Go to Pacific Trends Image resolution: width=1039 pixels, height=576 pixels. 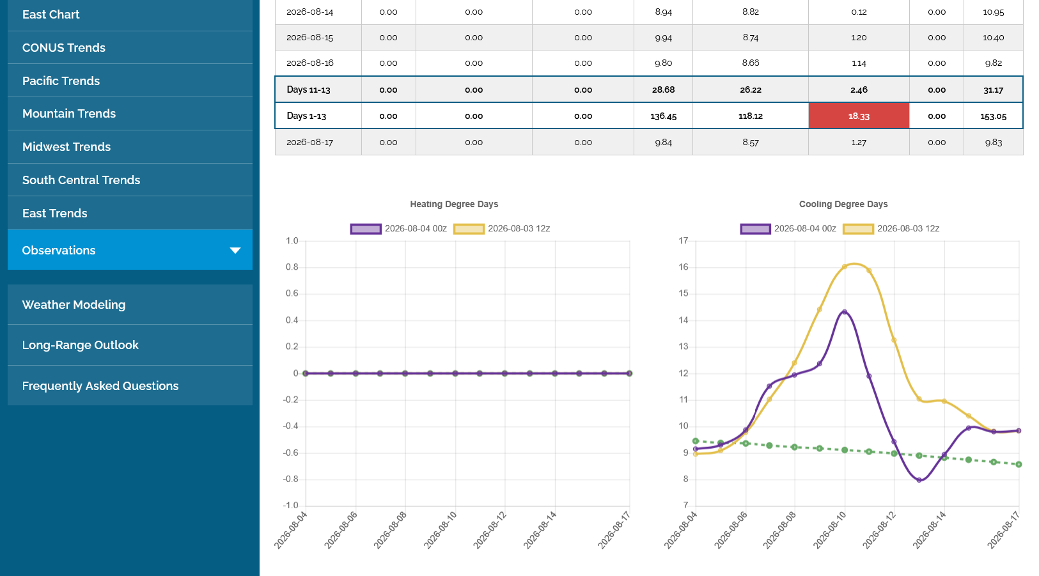point(130,81)
